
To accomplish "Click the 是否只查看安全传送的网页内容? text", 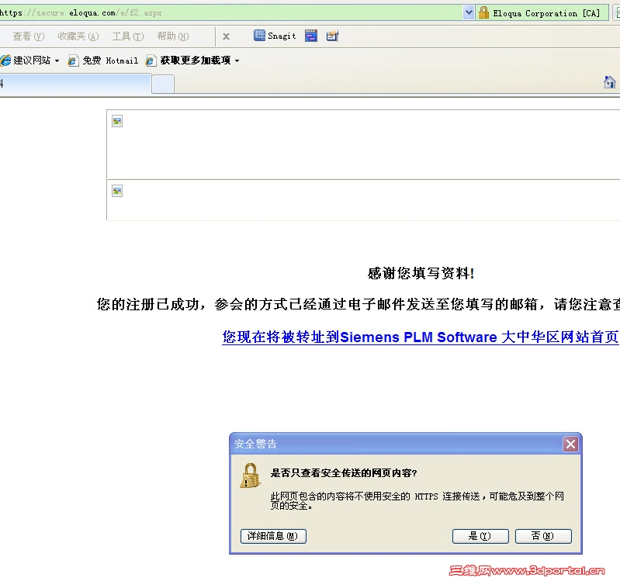I will click(344, 472).
